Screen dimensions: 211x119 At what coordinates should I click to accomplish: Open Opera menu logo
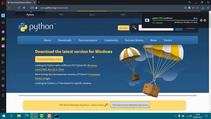[3, 3]
